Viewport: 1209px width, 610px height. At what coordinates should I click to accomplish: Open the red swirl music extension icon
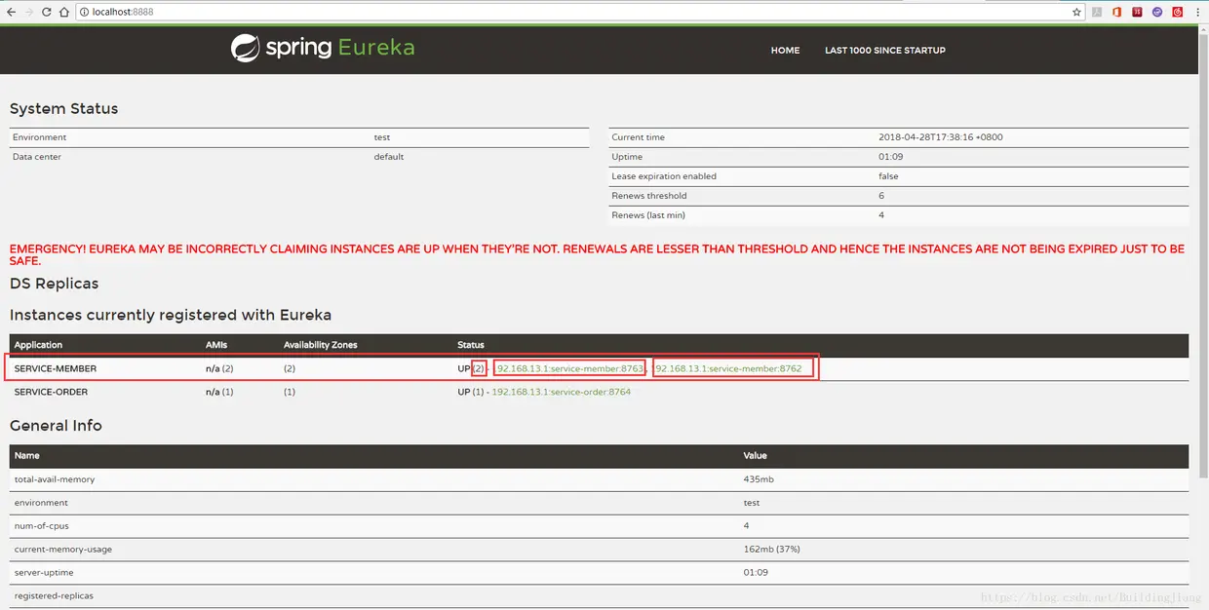pyautogui.click(x=1178, y=12)
